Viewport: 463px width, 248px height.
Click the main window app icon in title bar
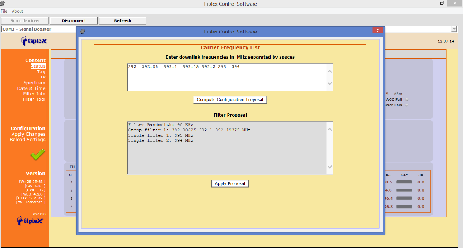coord(2,3)
